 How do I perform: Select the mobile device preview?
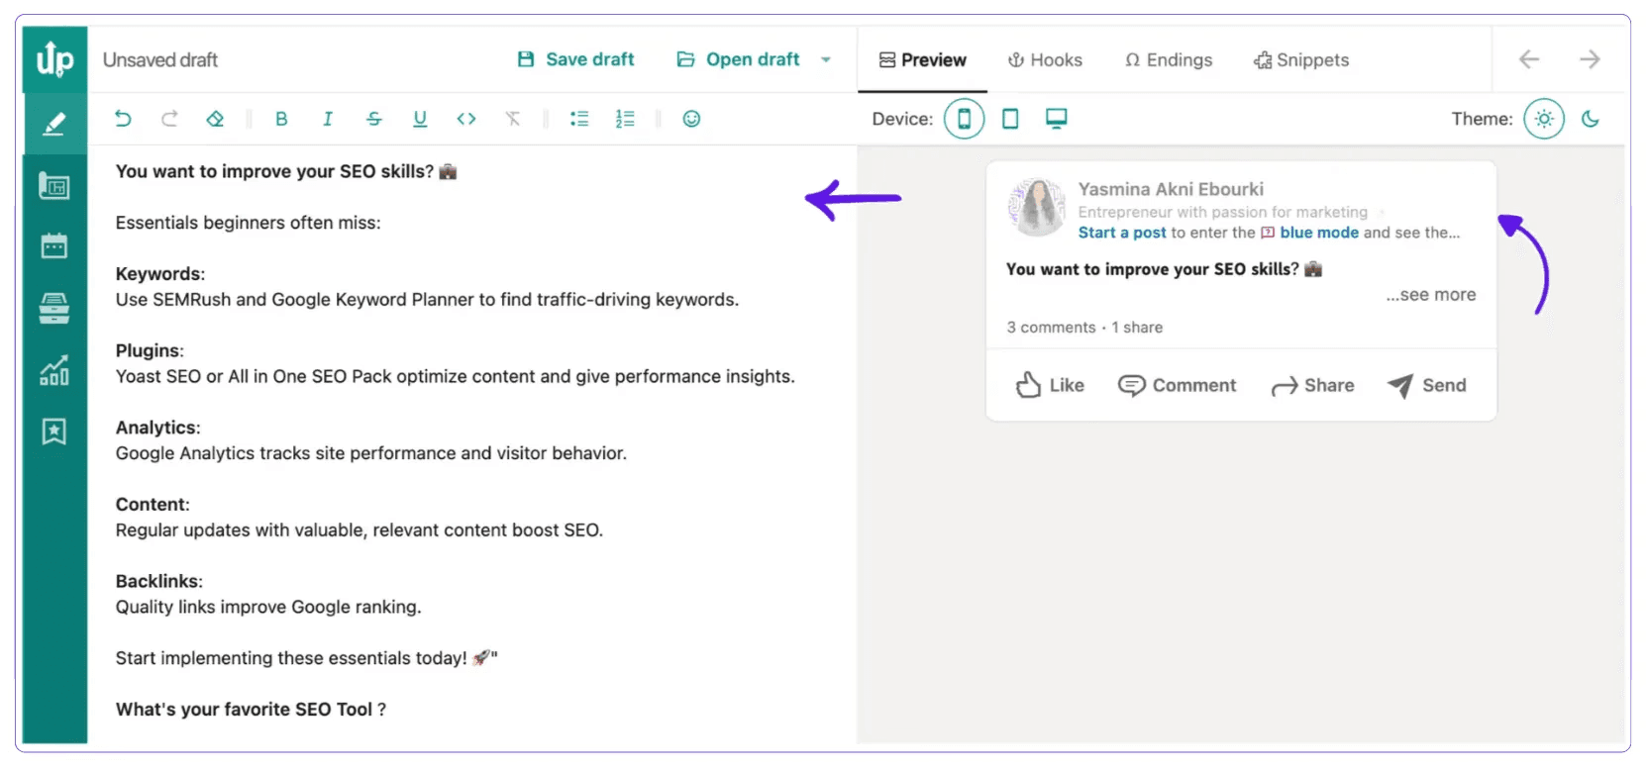pos(964,119)
